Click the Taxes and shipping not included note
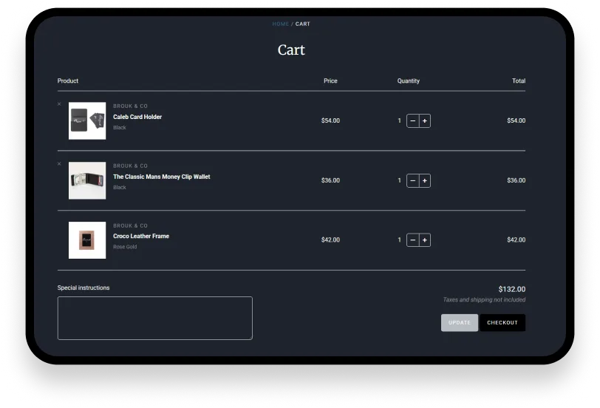600x408 pixels. (484, 299)
